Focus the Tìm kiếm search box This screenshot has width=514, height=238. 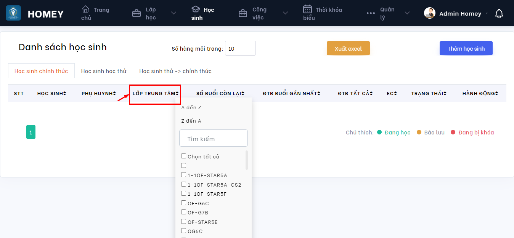click(x=214, y=139)
